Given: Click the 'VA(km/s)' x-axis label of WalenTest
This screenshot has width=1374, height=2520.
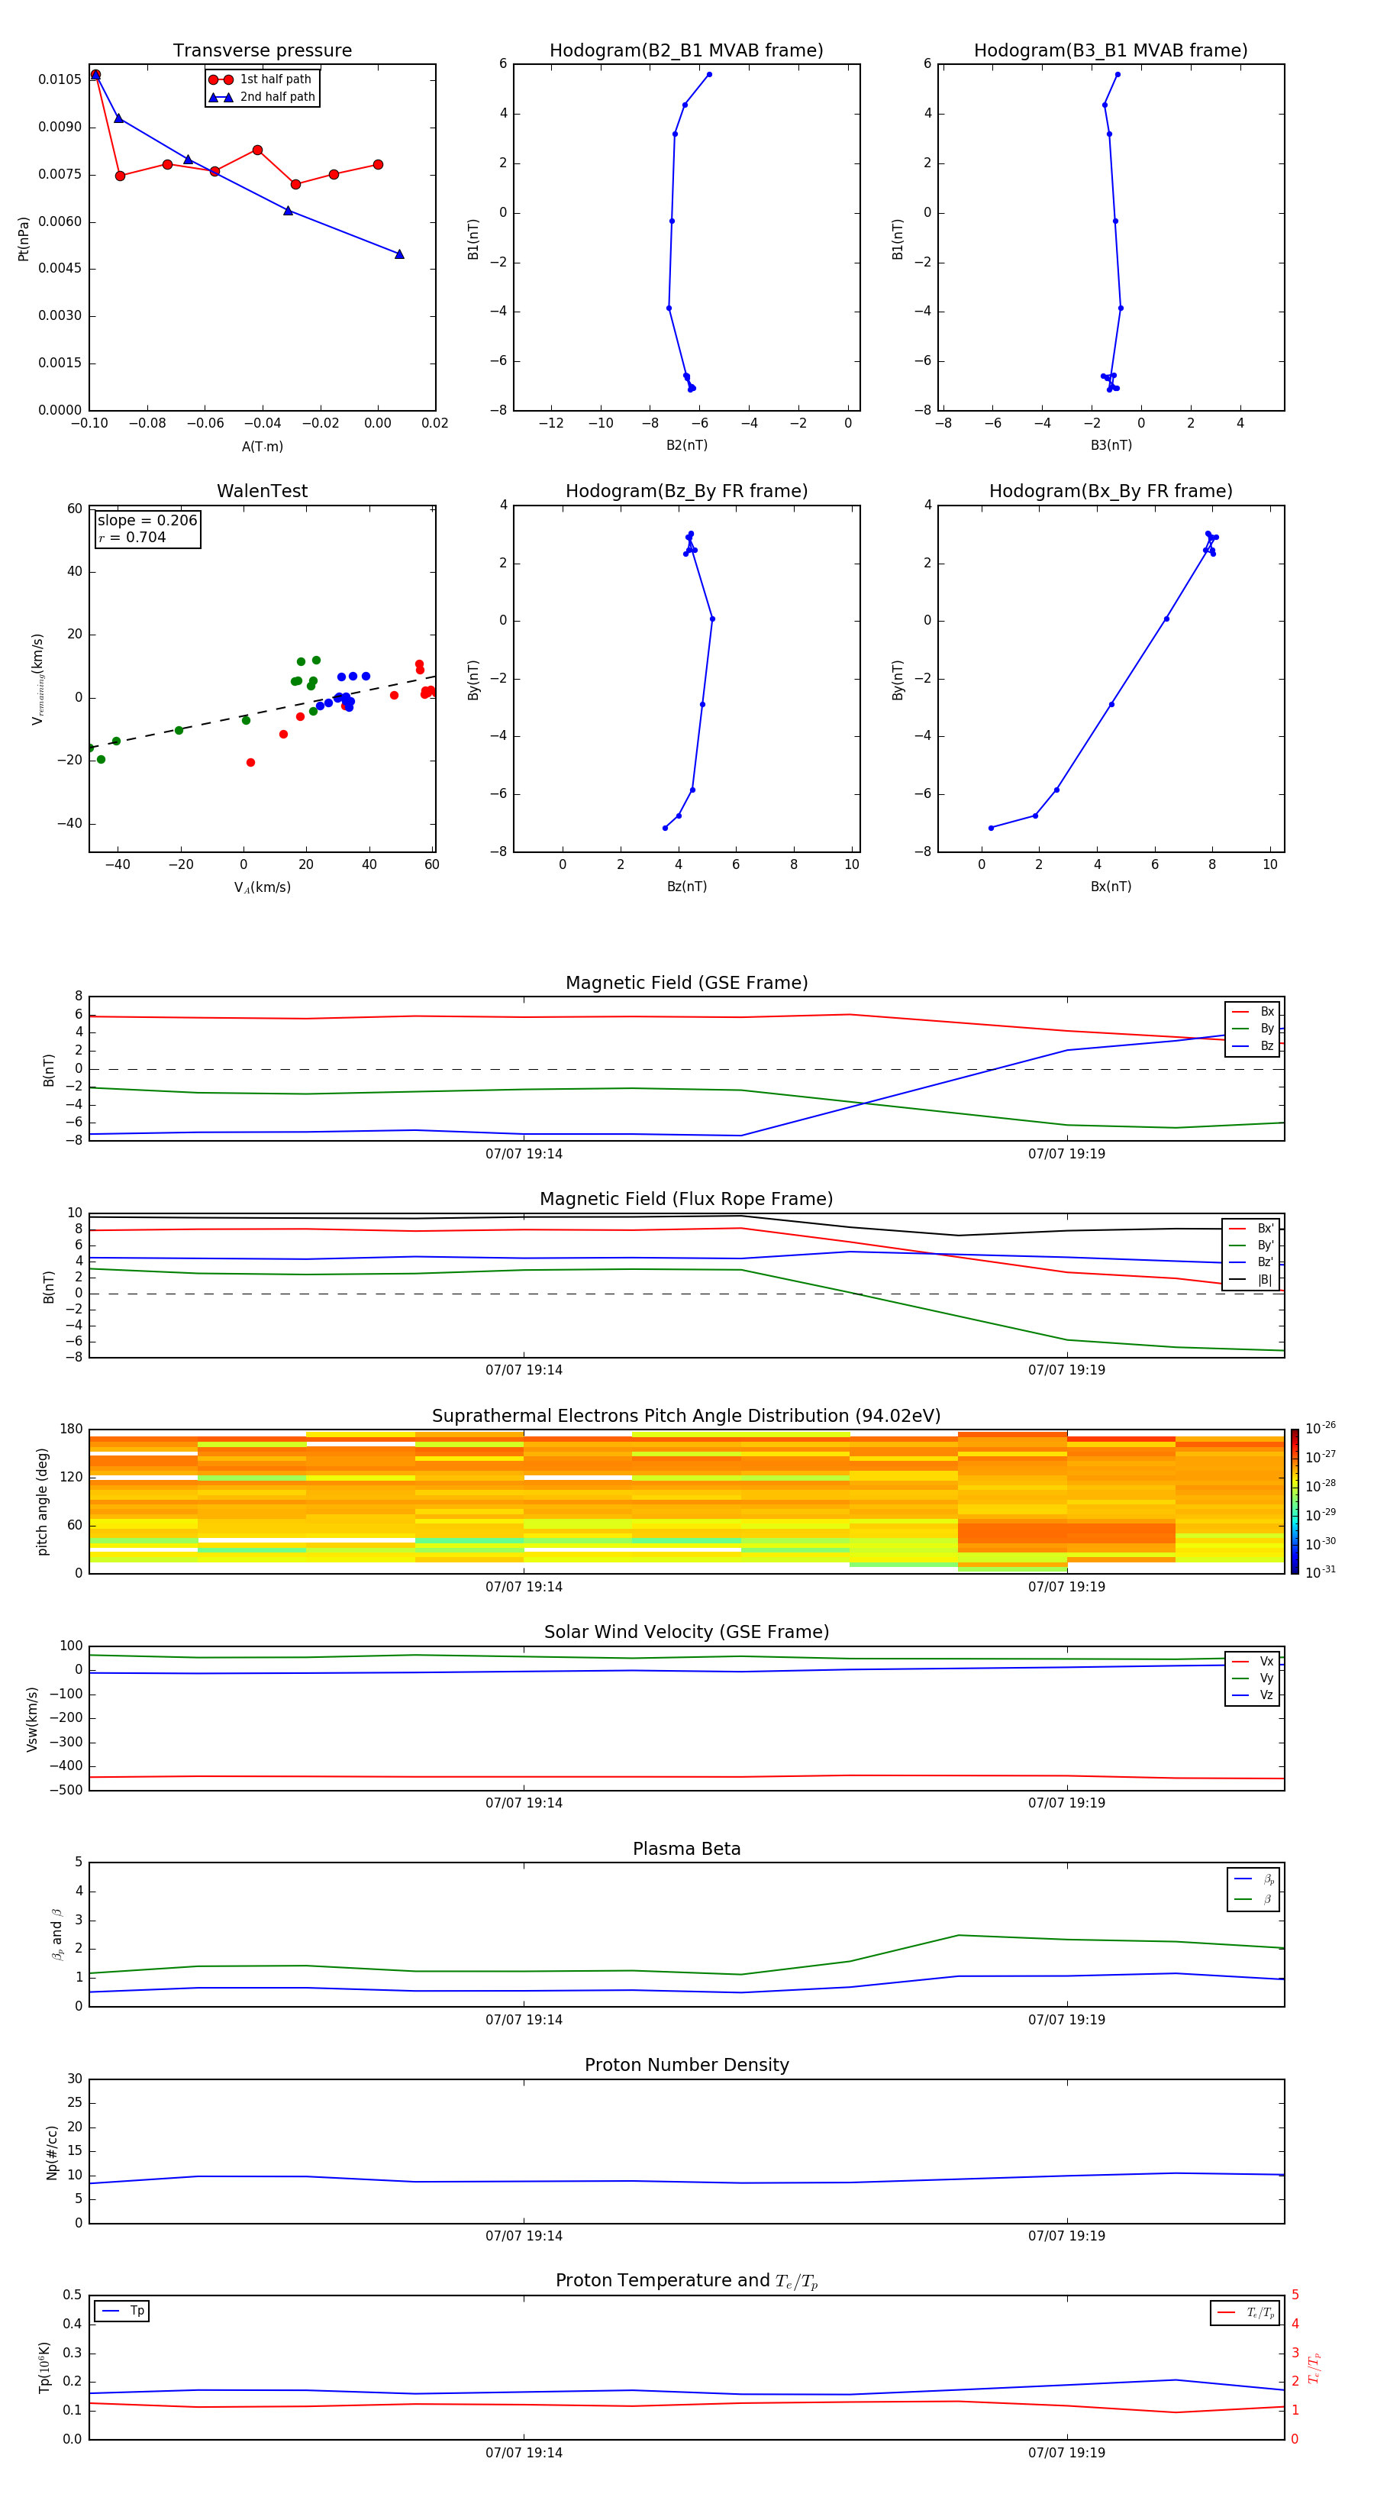Looking at the screenshot, I should (262, 887).
